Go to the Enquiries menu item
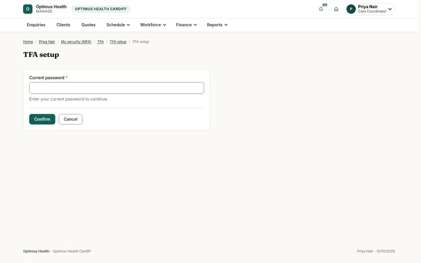 point(36,25)
